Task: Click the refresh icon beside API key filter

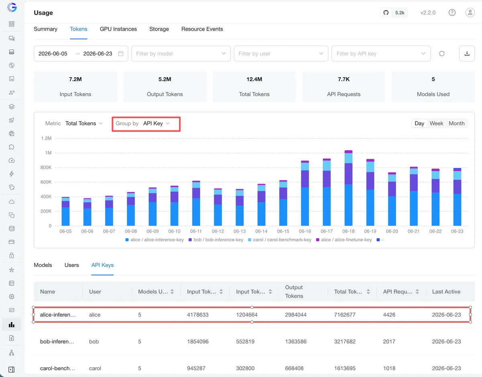Action: click(442, 54)
